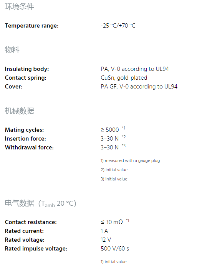
Task: Click footnote marker *3 beside Withdrawal force
Action: 124,146
